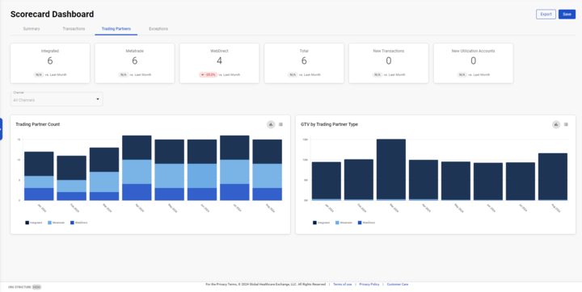Click the New Utilization Accounts card
Screen dimensions: 582x292
click(x=473, y=63)
